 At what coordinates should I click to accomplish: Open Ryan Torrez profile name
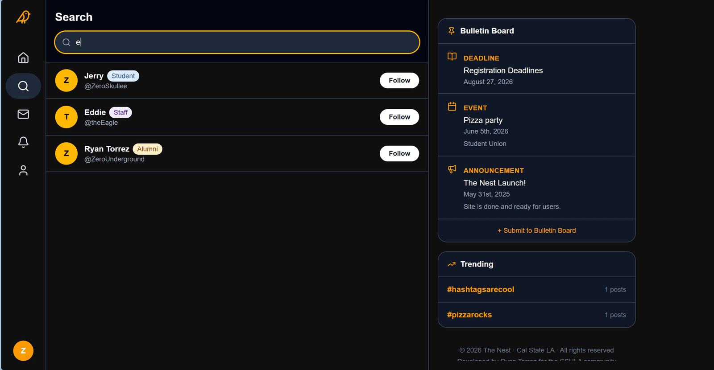(107, 149)
